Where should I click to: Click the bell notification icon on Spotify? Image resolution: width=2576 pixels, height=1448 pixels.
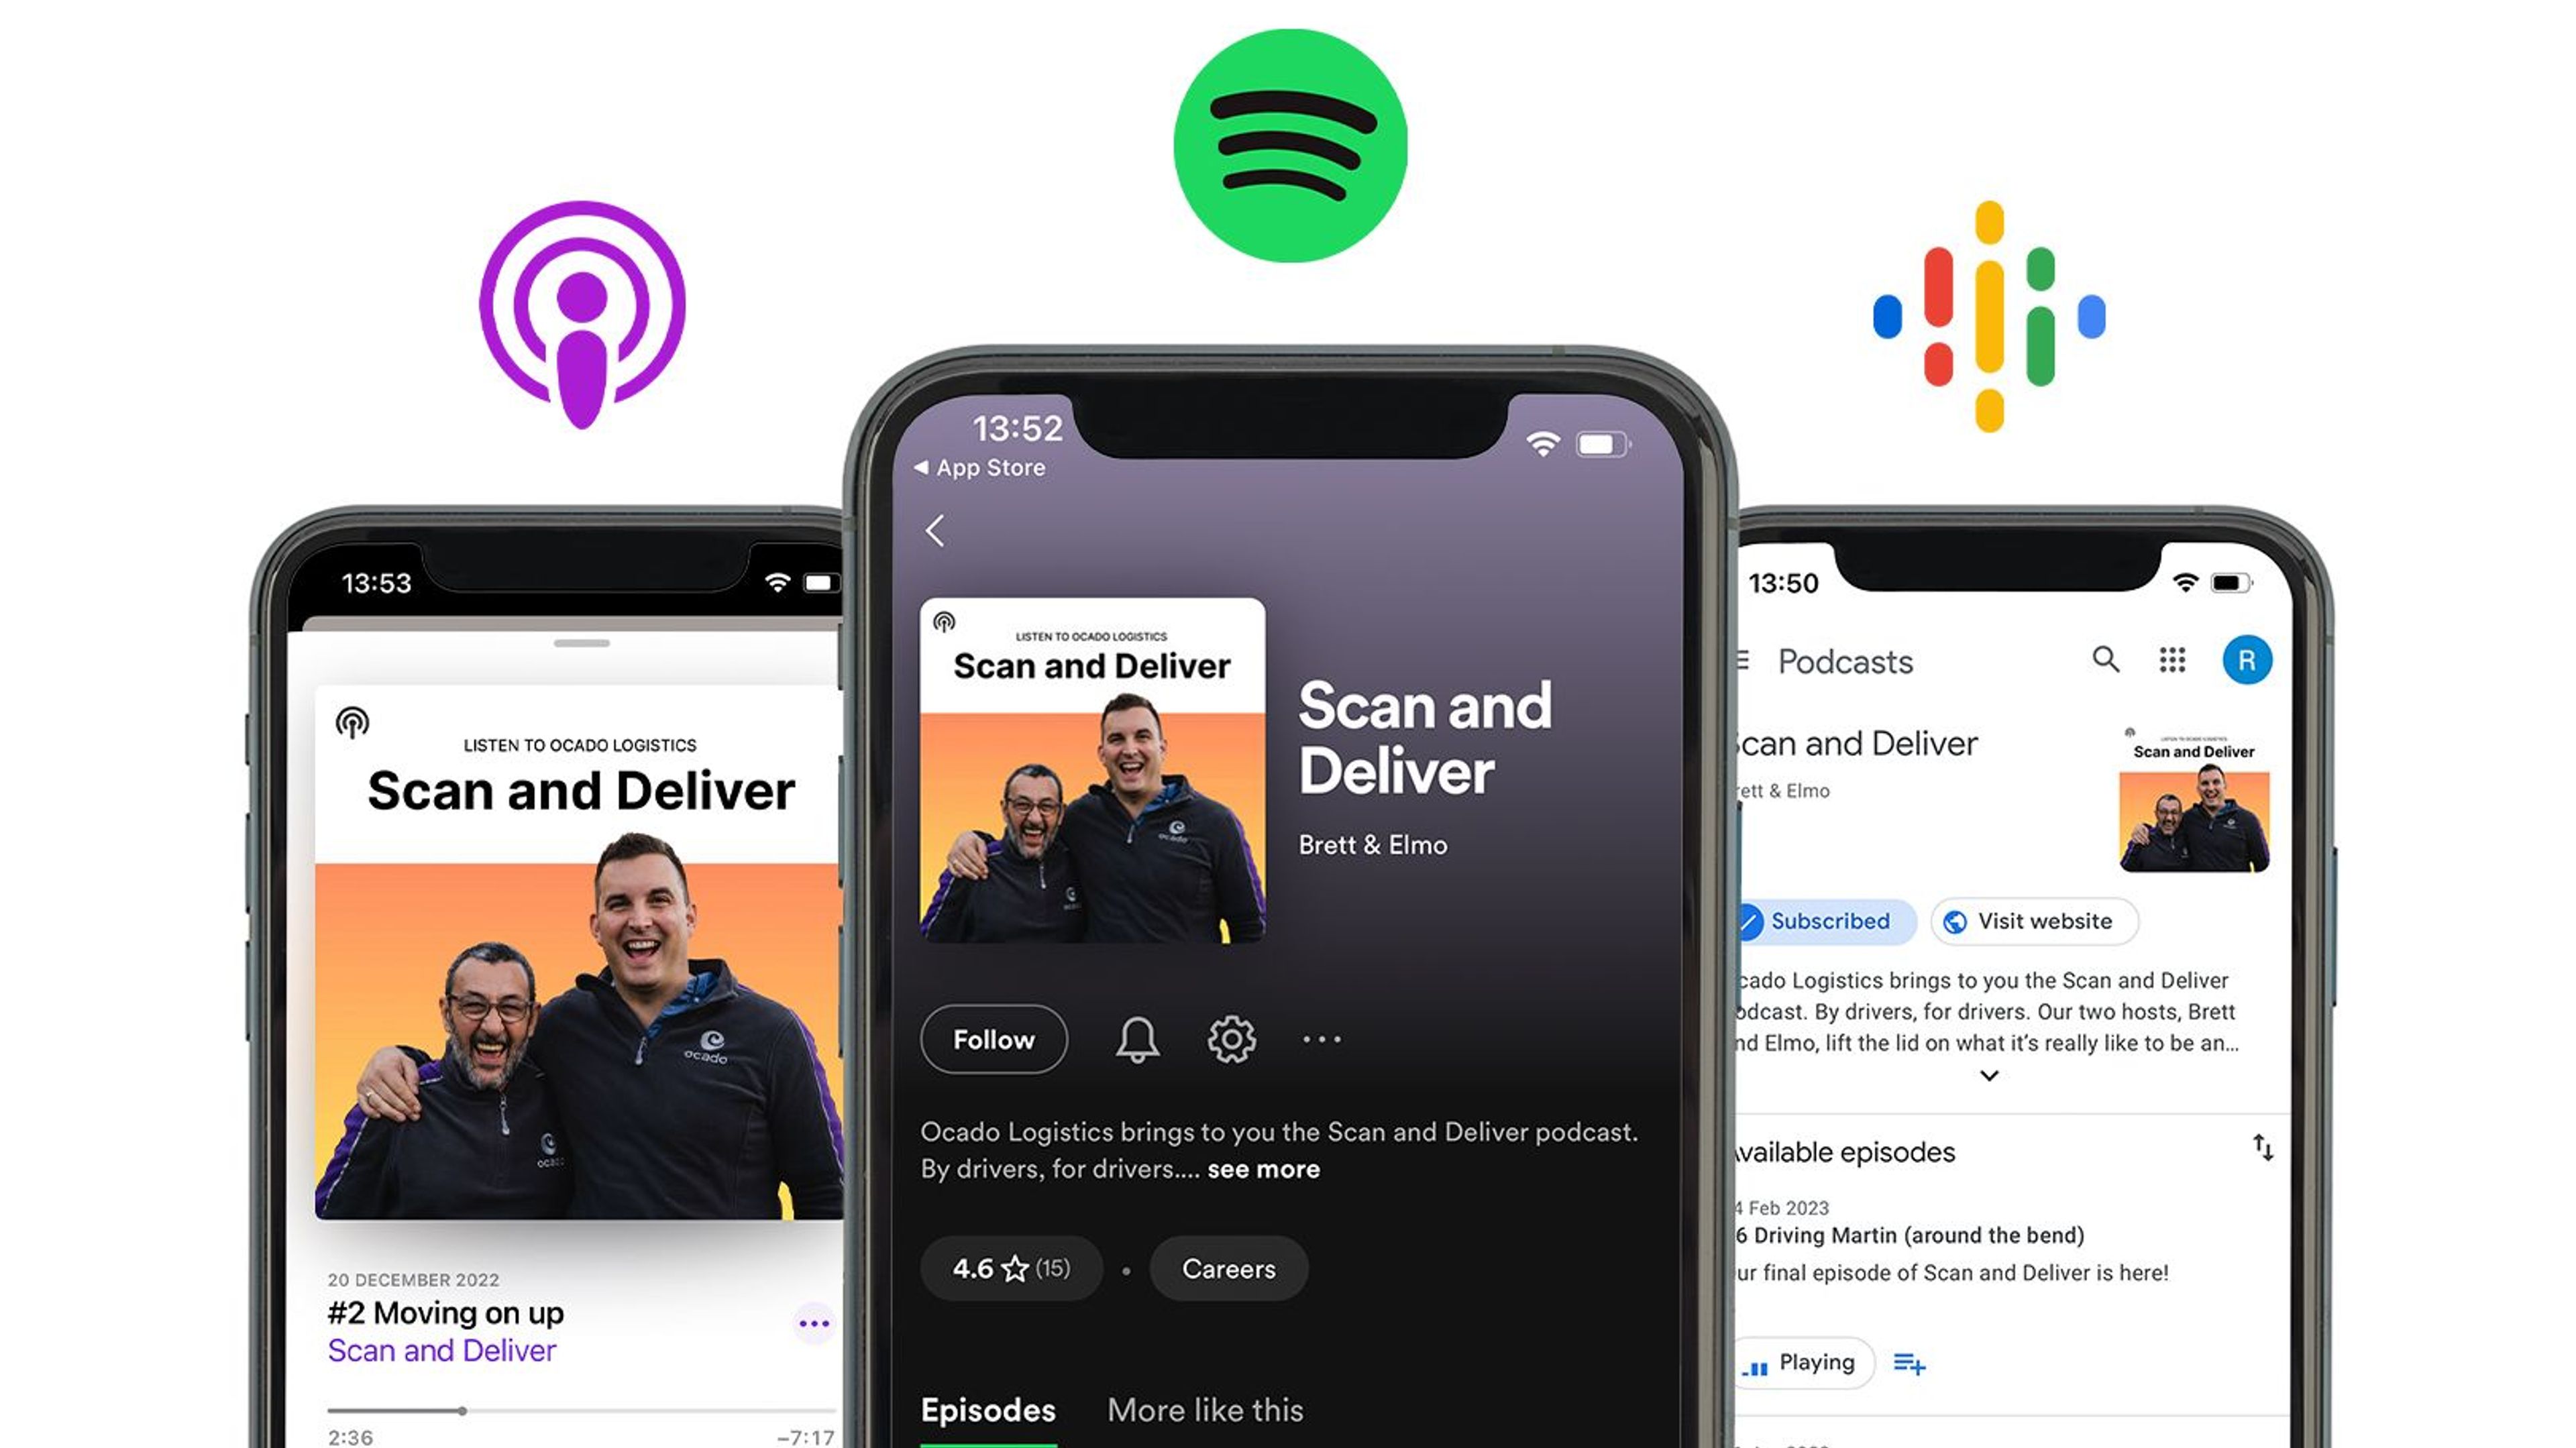[1136, 1040]
